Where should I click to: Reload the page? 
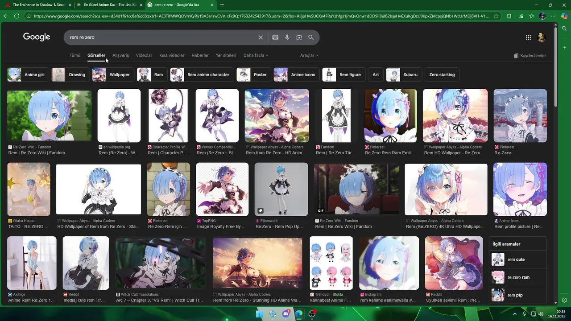point(17,16)
